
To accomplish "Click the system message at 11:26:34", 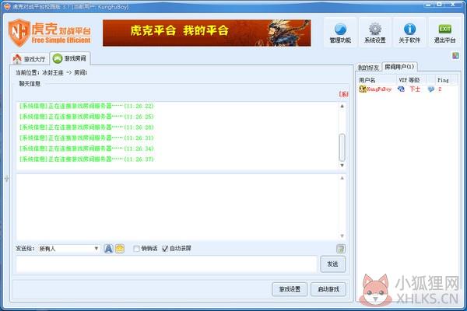I will 86,149.
